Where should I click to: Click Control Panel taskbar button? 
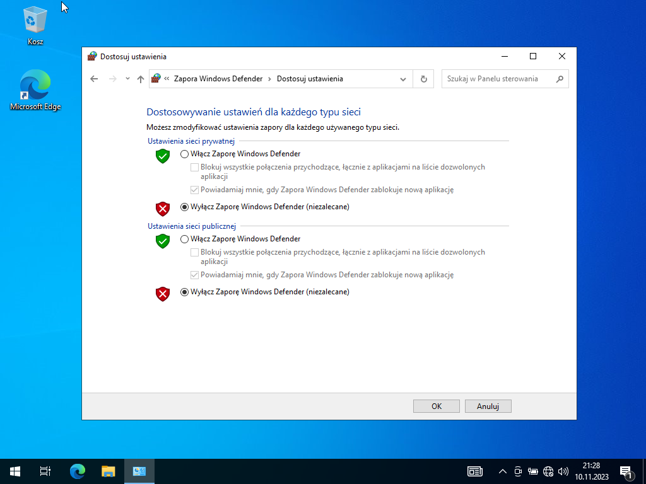(139, 471)
